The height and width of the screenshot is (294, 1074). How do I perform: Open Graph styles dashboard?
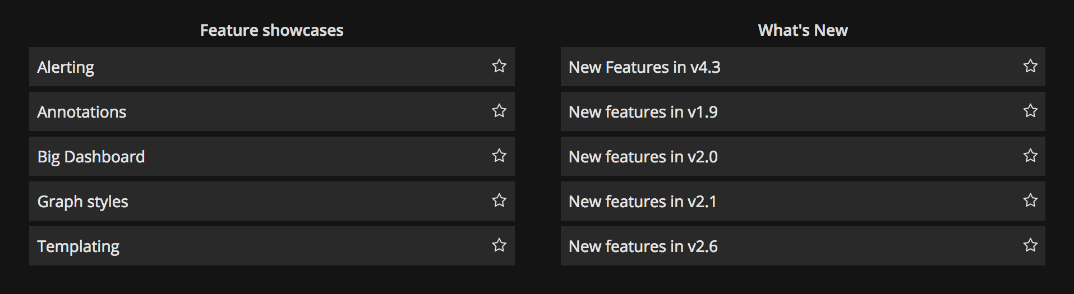pos(83,202)
